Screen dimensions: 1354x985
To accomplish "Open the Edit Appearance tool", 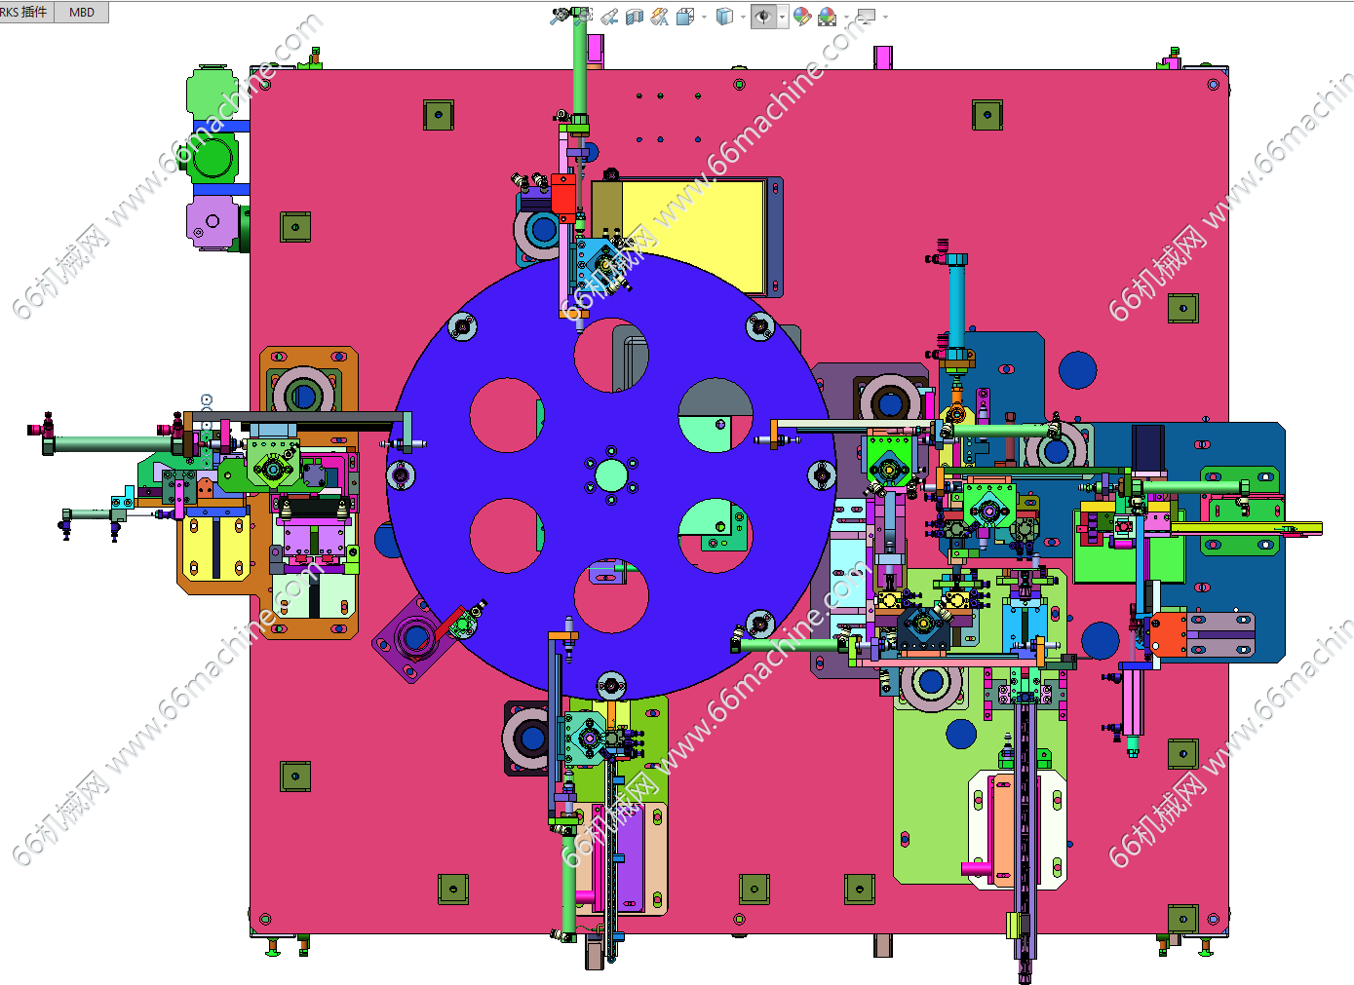I will pyautogui.click(x=801, y=17).
